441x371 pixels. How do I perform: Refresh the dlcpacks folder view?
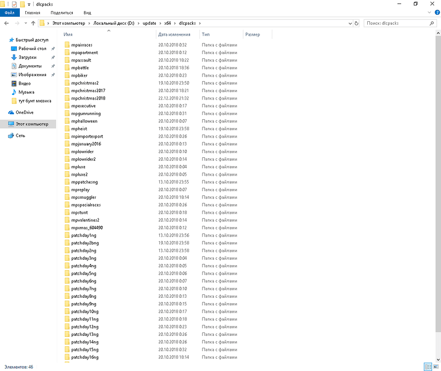click(356, 23)
